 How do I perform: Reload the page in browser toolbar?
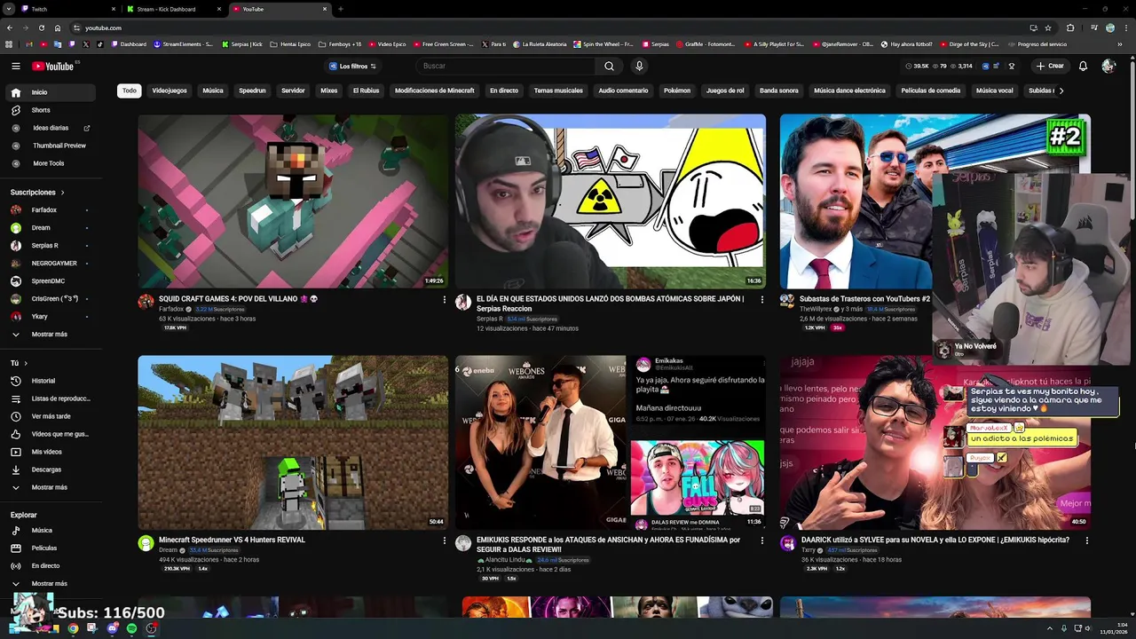(42, 28)
